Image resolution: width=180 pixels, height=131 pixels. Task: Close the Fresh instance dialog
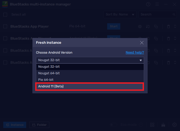(142, 43)
